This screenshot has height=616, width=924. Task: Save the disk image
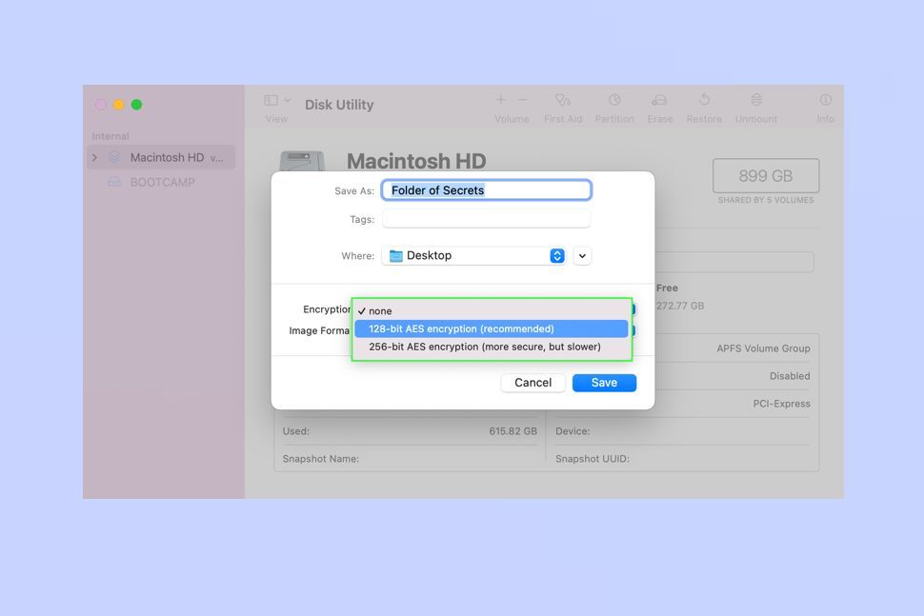click(604, 382)
